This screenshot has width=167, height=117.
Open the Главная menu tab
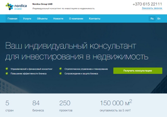(x=12, y=19)
